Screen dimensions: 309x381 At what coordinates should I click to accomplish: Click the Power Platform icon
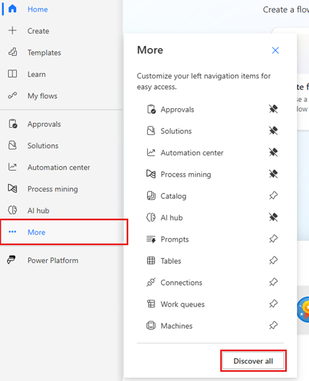click(12, 260)
